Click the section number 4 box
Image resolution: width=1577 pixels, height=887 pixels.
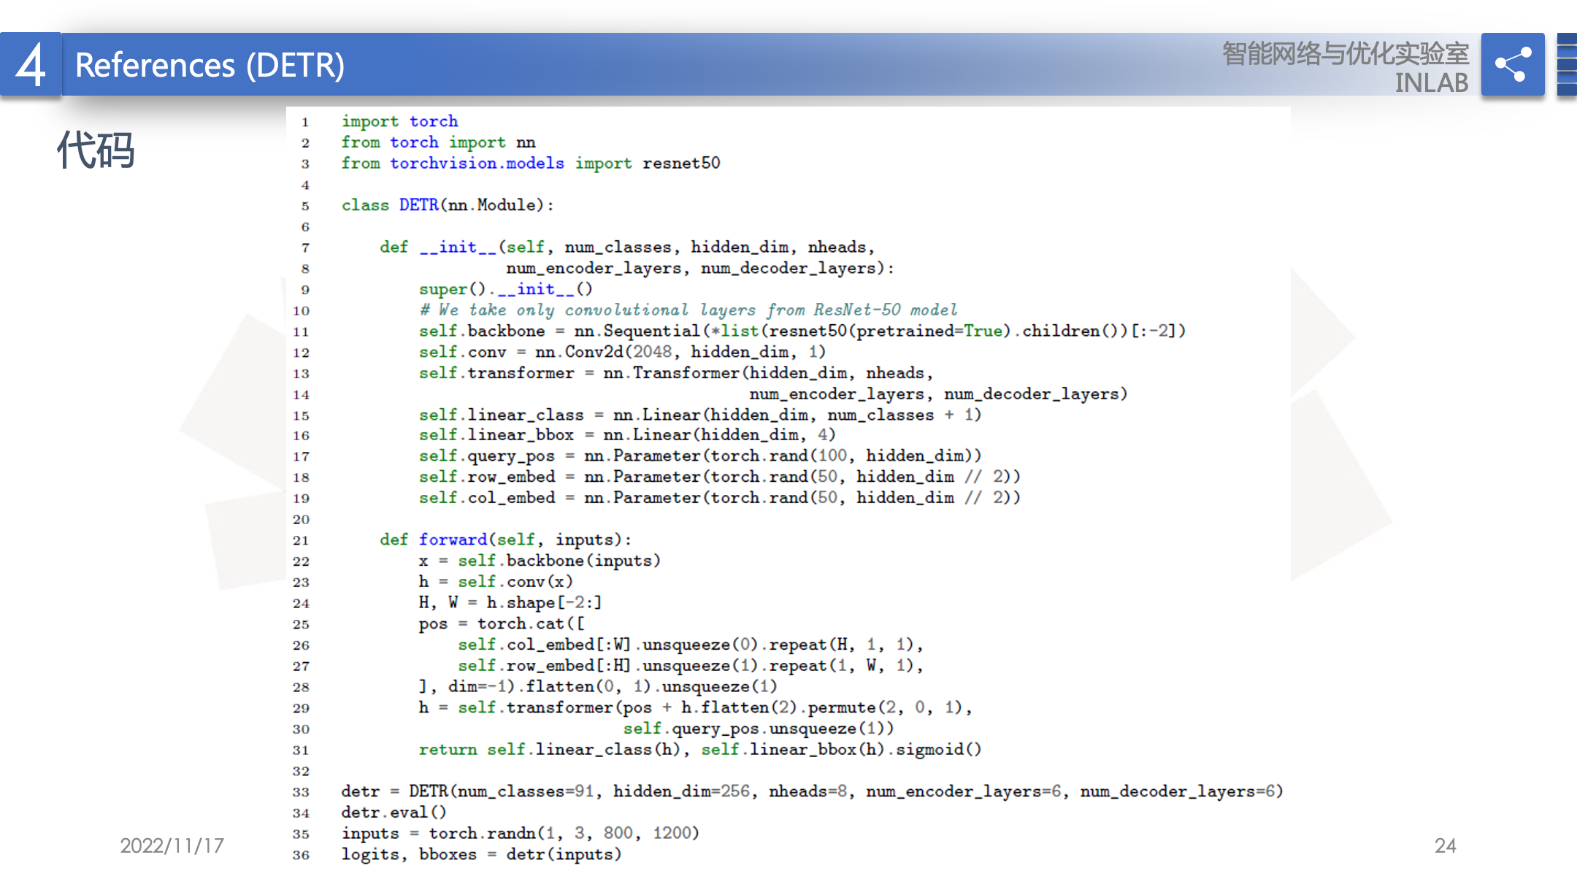[x=31, y=64]
